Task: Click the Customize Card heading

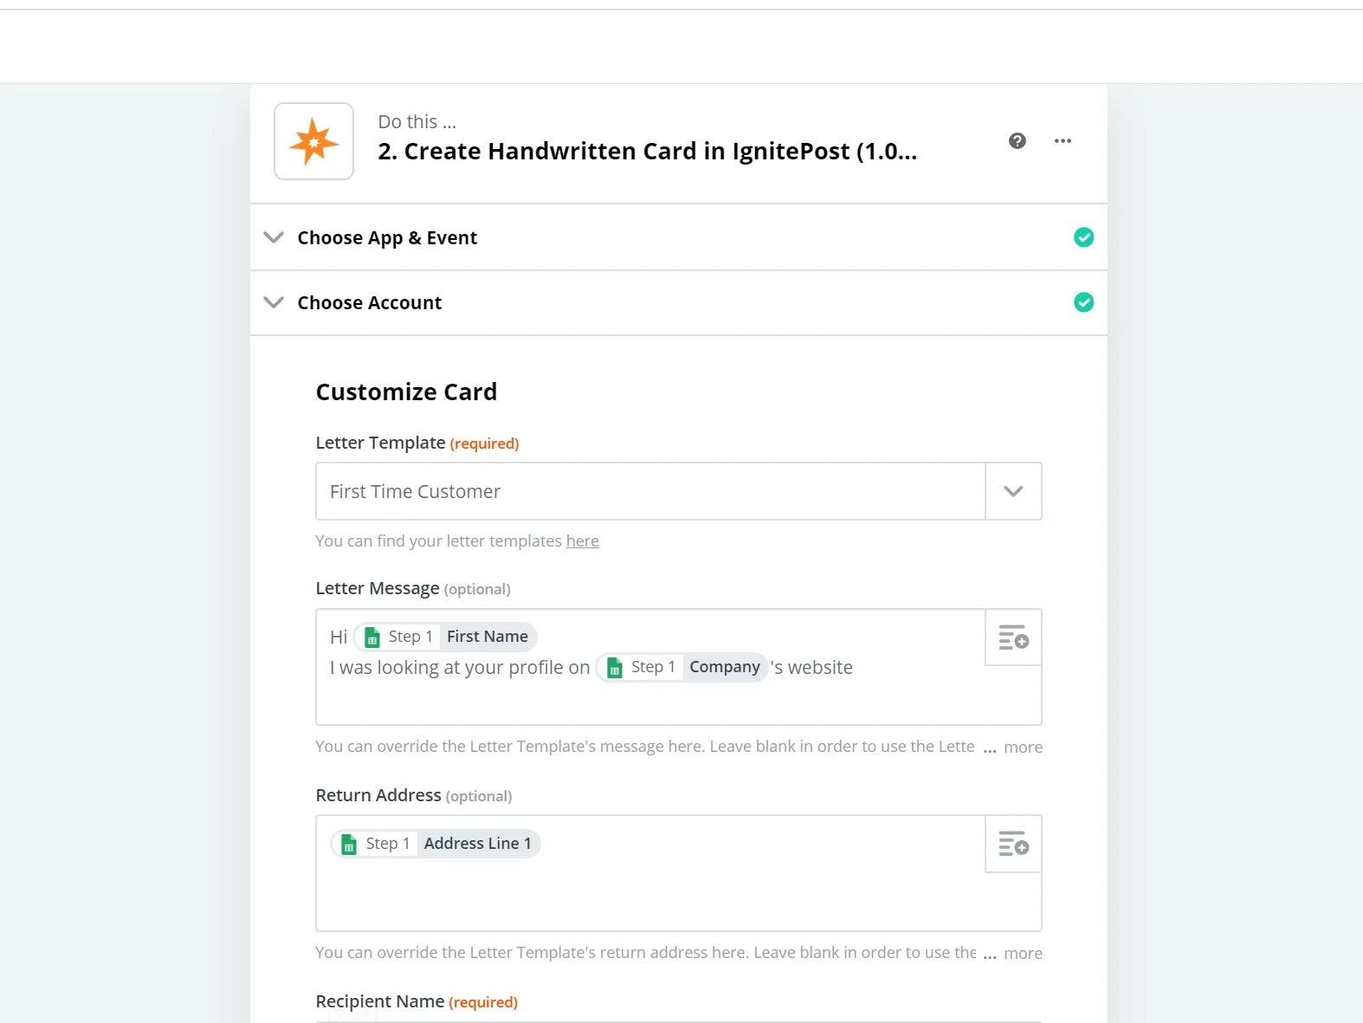Action: click(x=406, y=392)
